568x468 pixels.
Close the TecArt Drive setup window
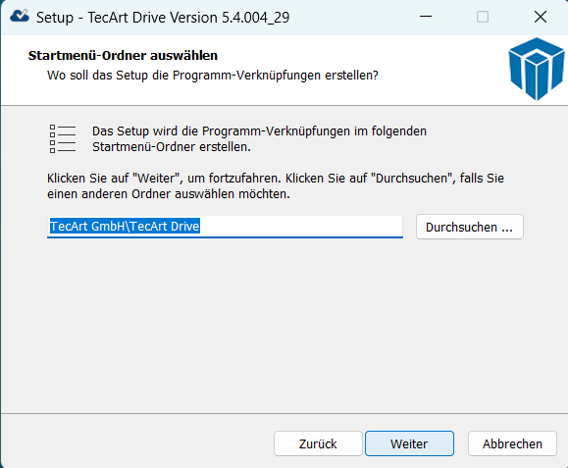pyautogui.click(x=541, y=17)
